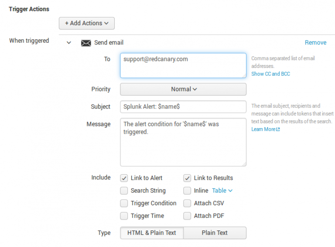
Task: Check the Trigger Time checkbox
Action: click(x=124, y=216)
